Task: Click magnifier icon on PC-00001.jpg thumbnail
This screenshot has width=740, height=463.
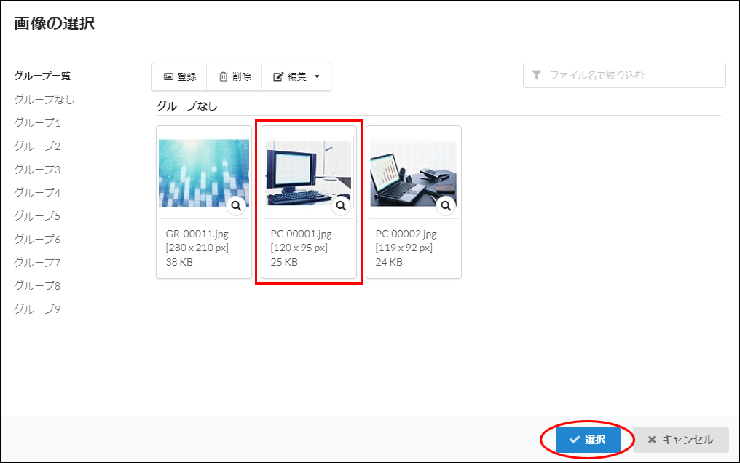Action: point(341,206)
